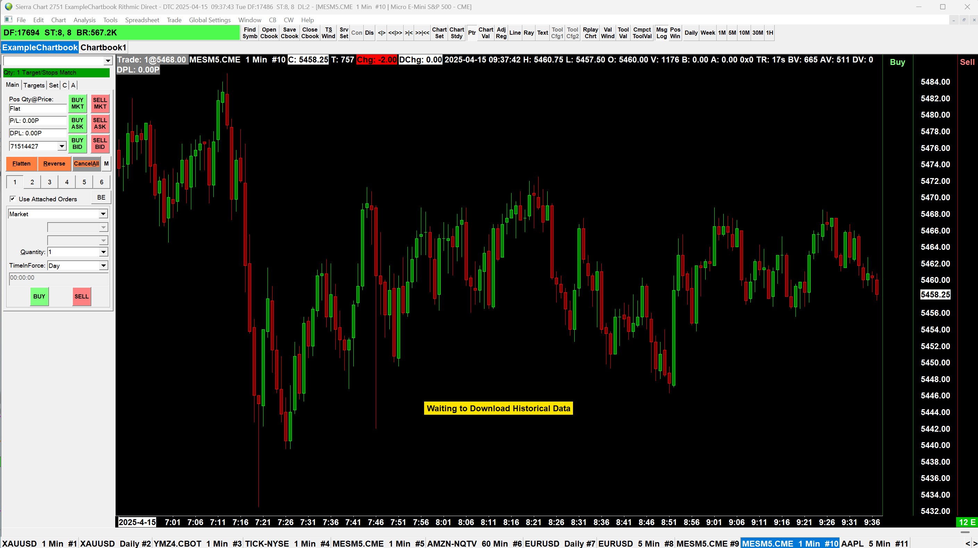
Task: Select the Pointer tool in toolbar
Action: click(x=472, y=33)
